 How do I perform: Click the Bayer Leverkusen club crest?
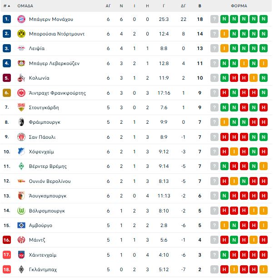[21, 63]
